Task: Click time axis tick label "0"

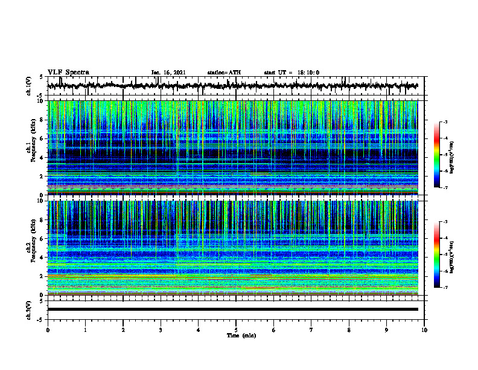Action: 48,330
